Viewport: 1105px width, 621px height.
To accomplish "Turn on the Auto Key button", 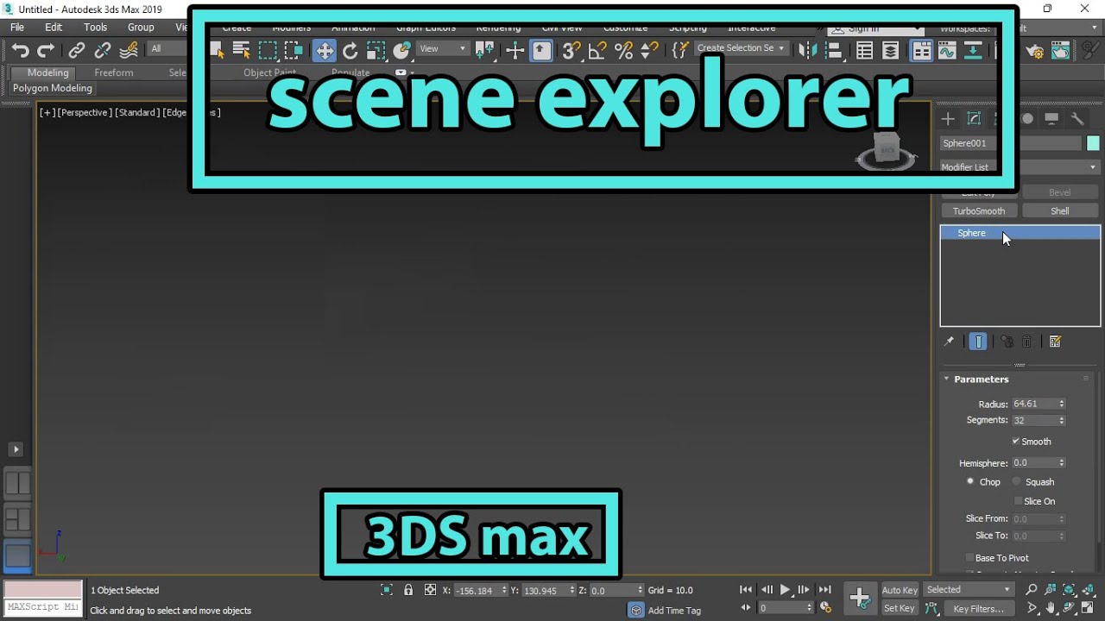I will (x=900, y=590).
